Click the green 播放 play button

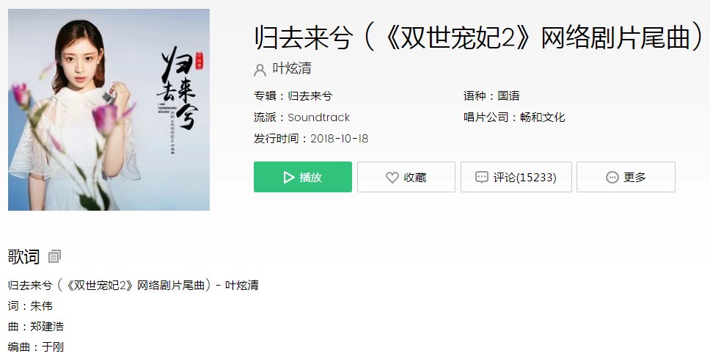302,177
